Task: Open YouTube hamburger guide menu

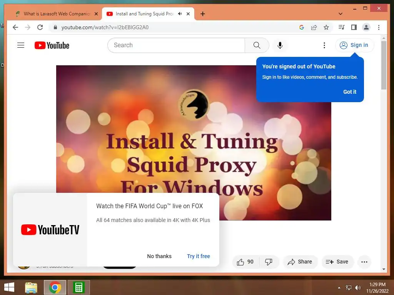Action: (x=21, y=45)
